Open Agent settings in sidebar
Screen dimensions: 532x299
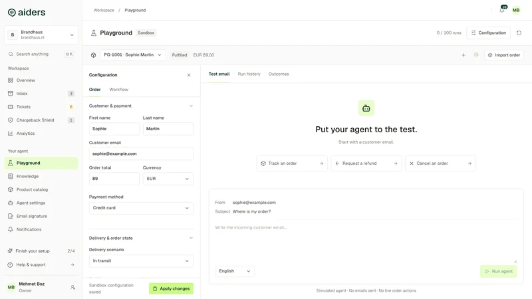(x=41, y=203)
